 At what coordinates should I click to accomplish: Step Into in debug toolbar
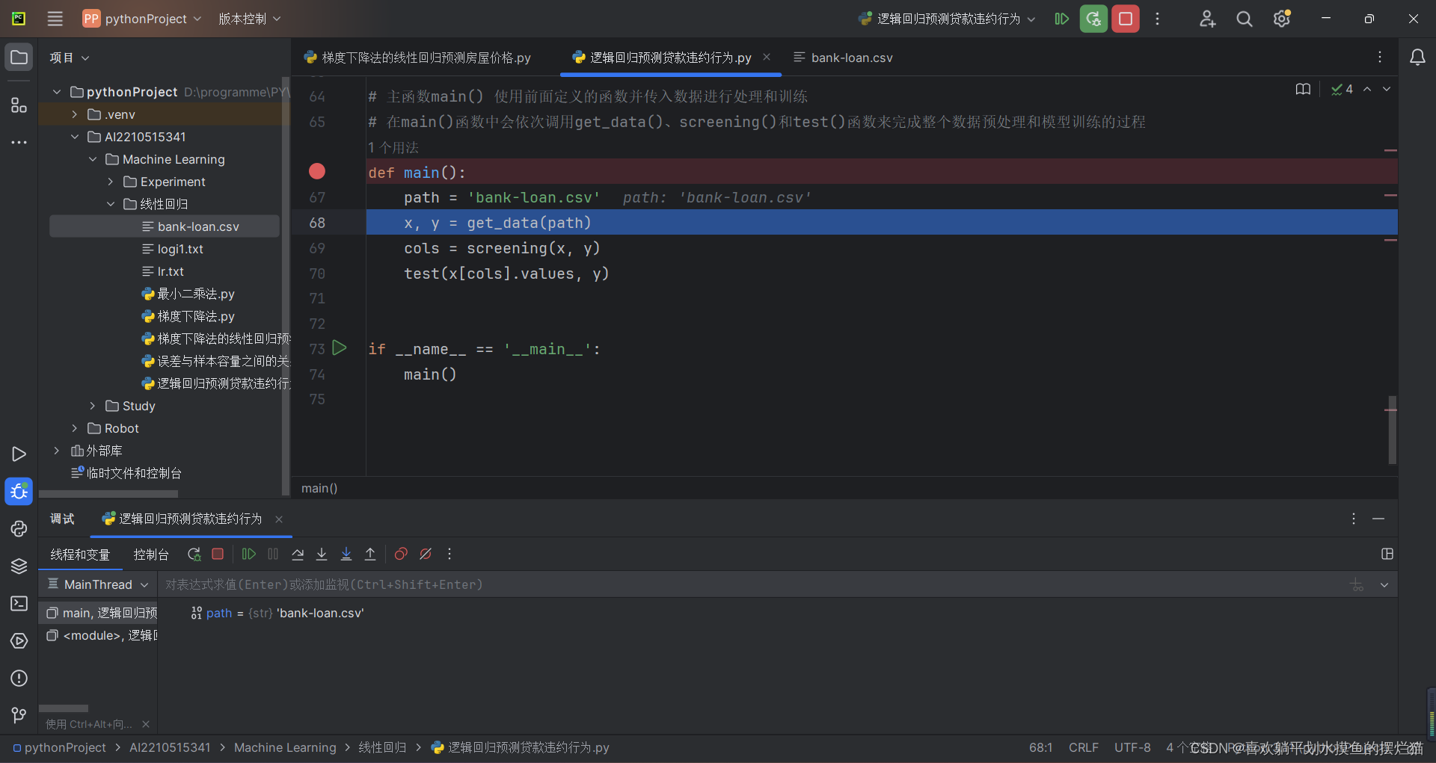322,555
